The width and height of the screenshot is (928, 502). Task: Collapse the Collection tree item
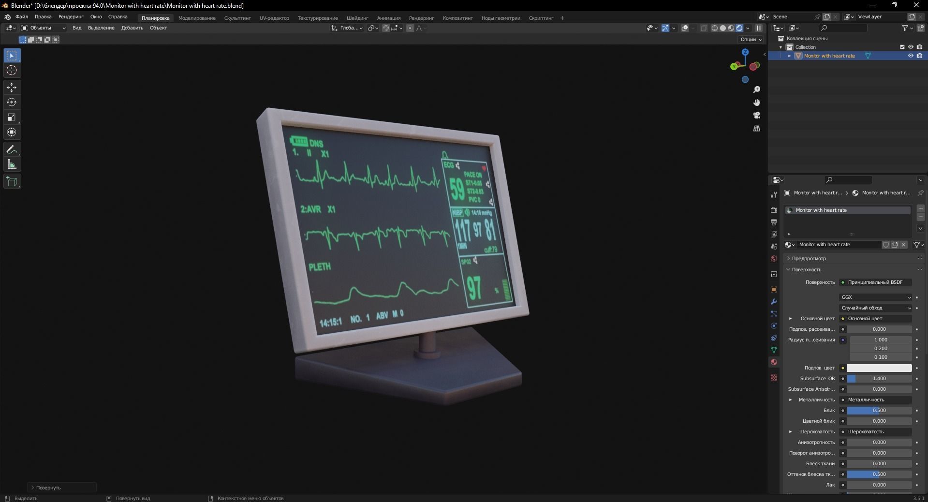781,47
